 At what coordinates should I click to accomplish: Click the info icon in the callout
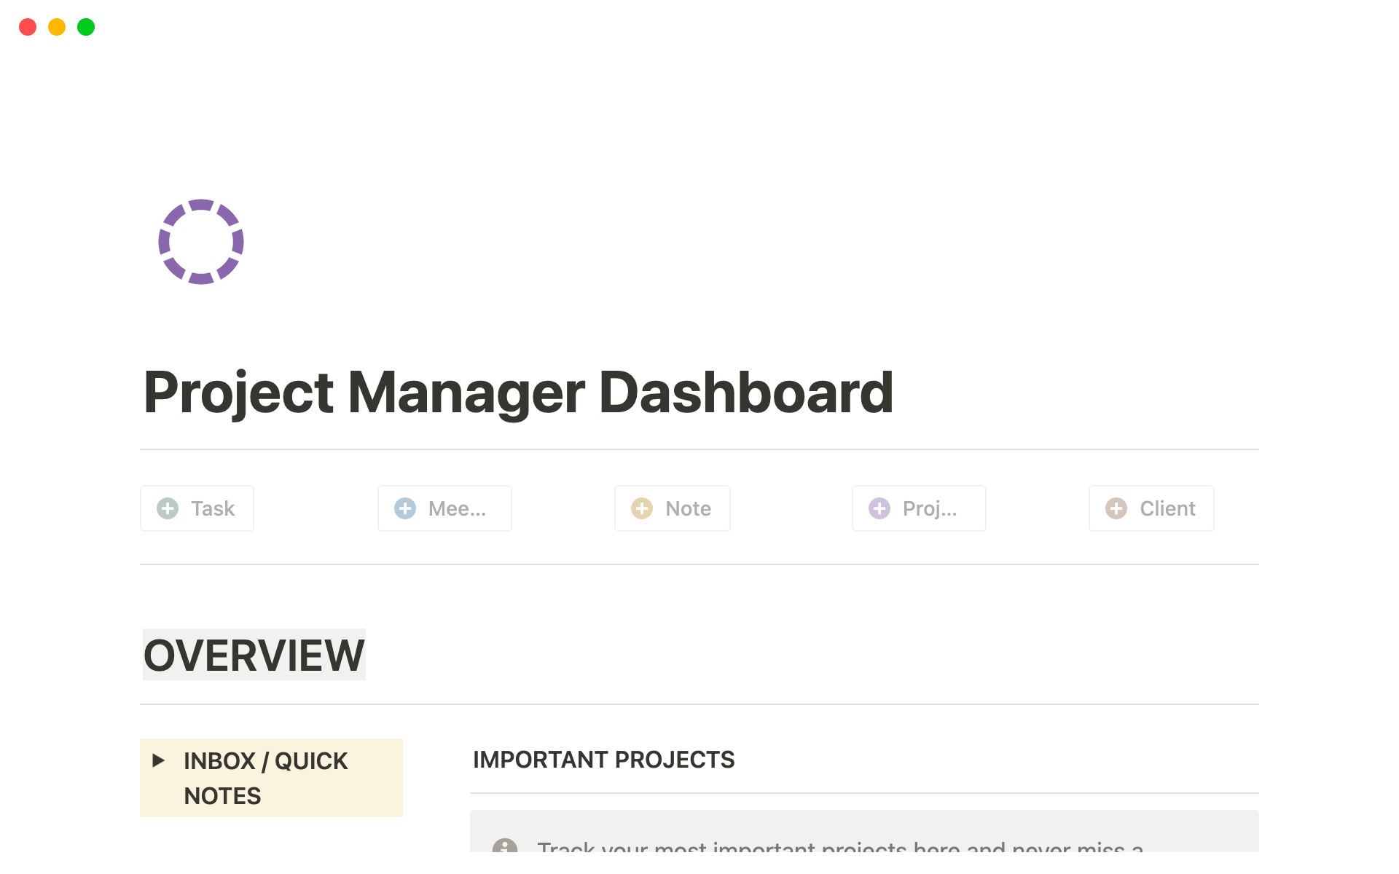(x=505, y=846)
